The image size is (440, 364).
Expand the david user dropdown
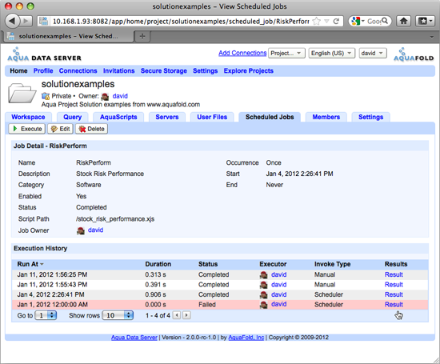tap(373, 53)
